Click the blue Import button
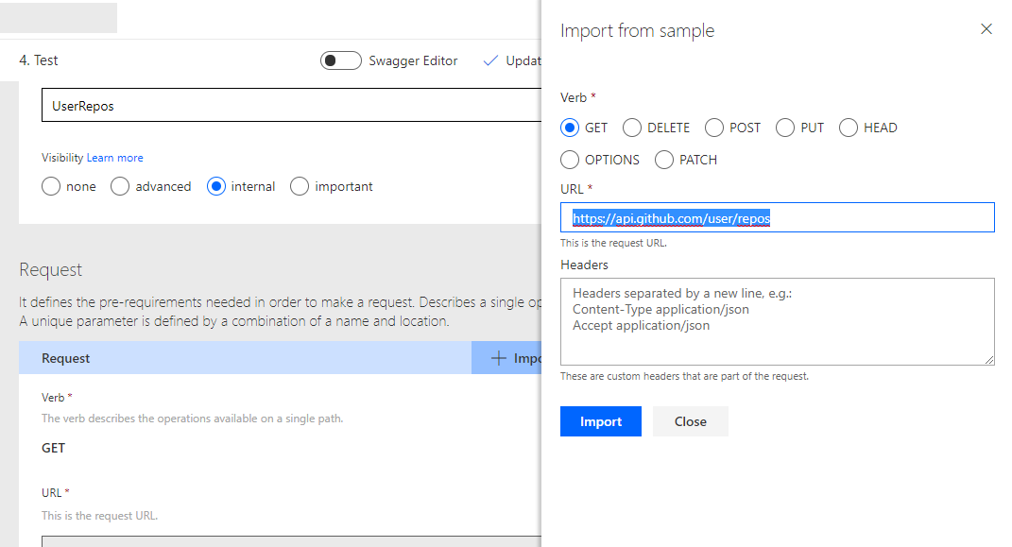 (601, 421)
